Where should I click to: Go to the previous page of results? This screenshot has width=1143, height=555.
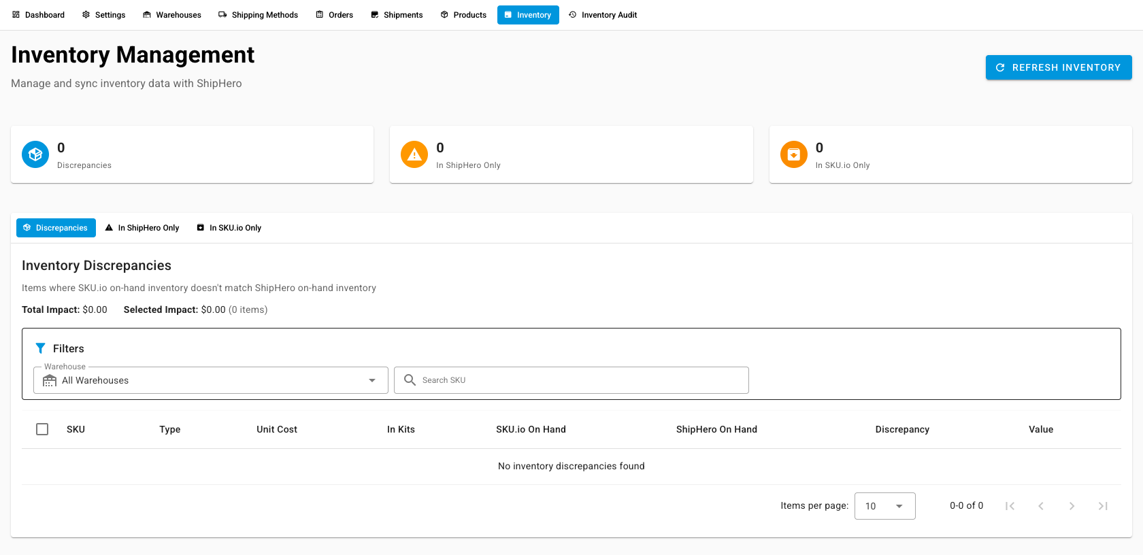(x=1041, y=506)
